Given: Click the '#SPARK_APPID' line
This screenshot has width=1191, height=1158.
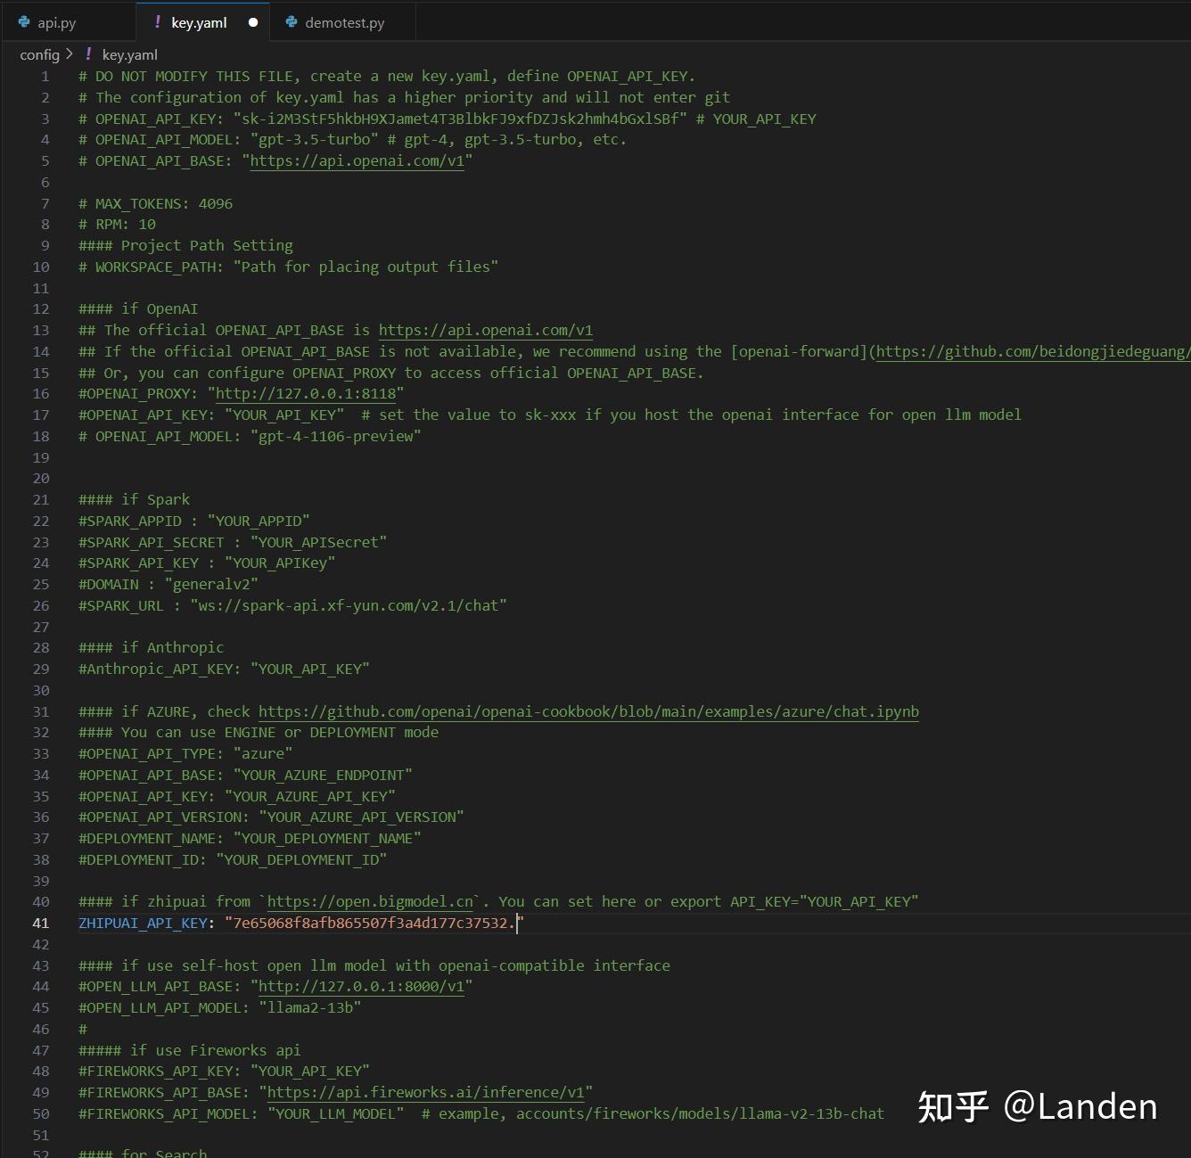Looking at the screenshot, I should point(194,521).
